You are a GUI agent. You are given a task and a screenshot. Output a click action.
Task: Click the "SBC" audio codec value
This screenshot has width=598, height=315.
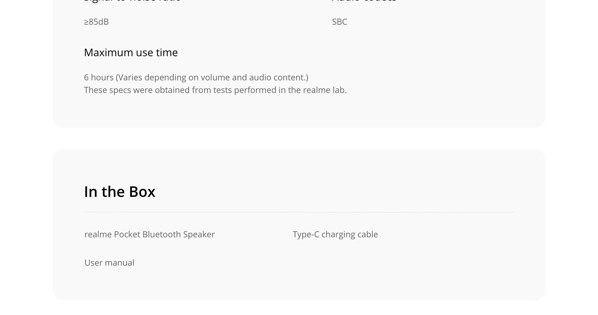click(x=339, y=22)
